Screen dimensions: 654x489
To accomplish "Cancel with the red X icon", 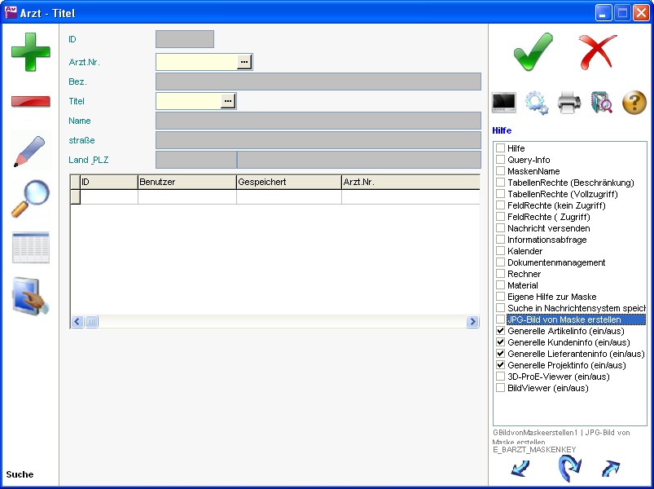I will coord(598,52).
